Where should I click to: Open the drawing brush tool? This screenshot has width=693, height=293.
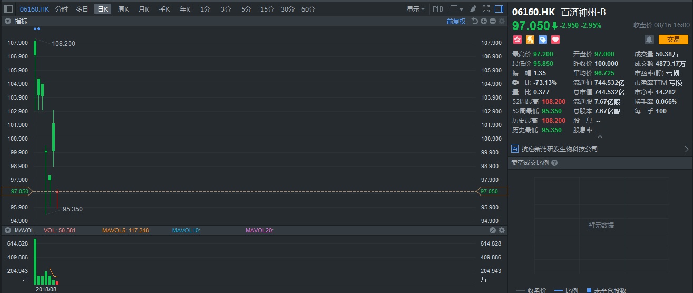pyautogui.click(x=473, y=9)
